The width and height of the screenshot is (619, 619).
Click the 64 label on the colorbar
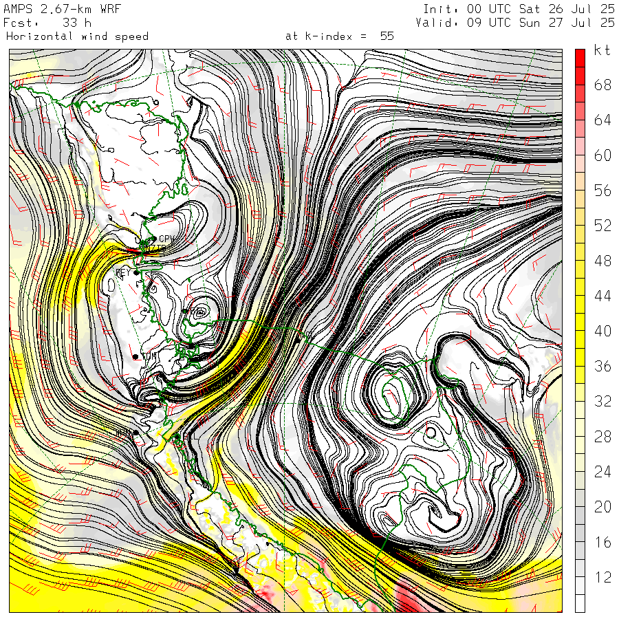[602, 120]
